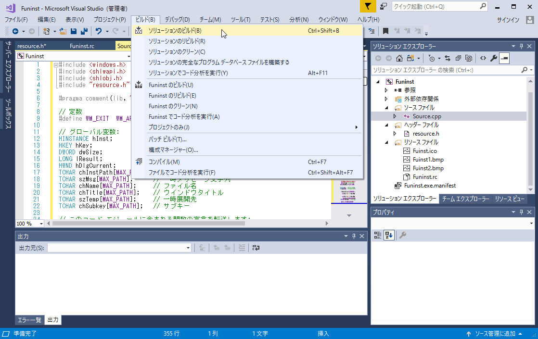Open the ヘルプ(H) menu
The image size is (538, 339).
[x=369, y=20]
